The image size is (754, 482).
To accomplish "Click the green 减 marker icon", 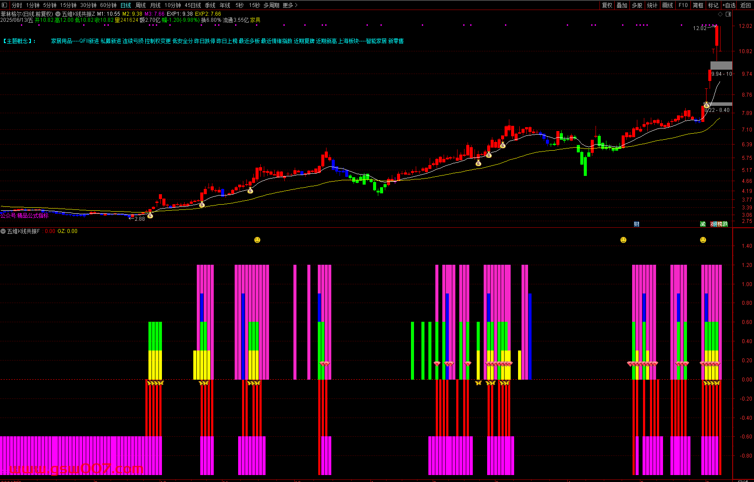I will tap(703, 224).
